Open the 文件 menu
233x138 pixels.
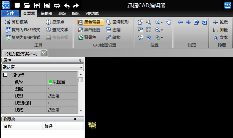pyautogui.click(x=10, y=14)
